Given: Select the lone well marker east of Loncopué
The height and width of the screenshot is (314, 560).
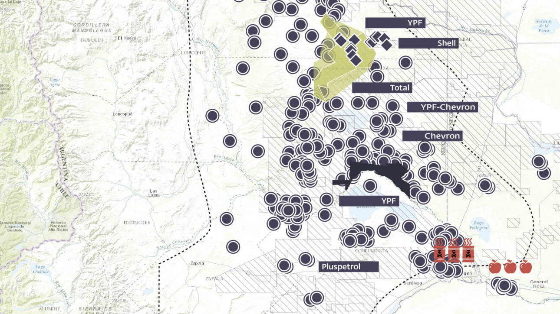Looking at the screenshot, I should [212, 116].
